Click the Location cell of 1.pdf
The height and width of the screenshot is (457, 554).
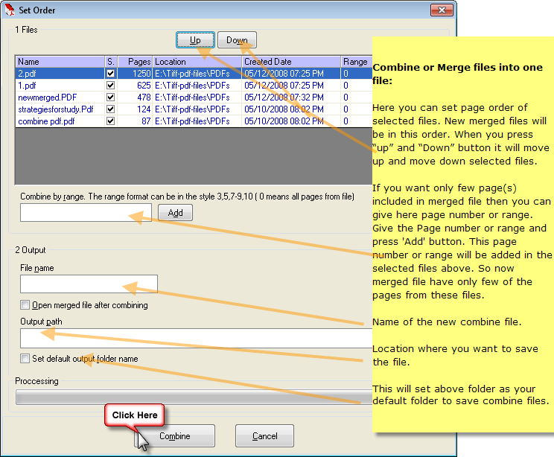coord(197,86)
